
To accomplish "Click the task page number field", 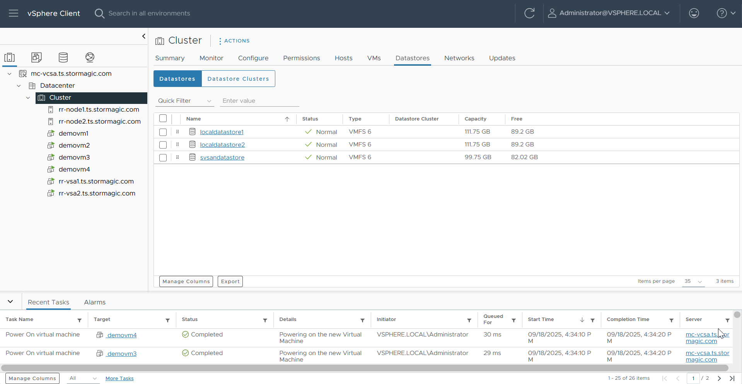I will tap(693, 379).
